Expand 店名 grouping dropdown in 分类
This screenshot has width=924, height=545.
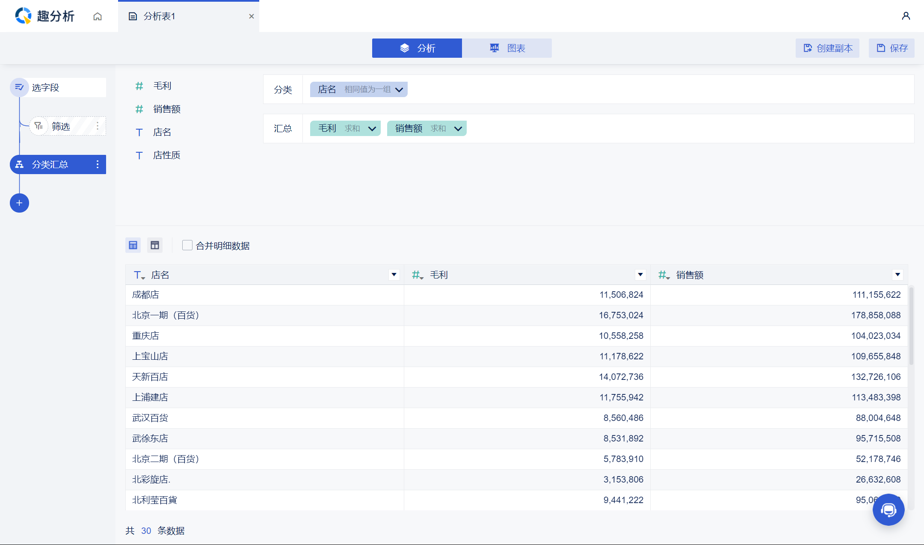coord(399,89)
